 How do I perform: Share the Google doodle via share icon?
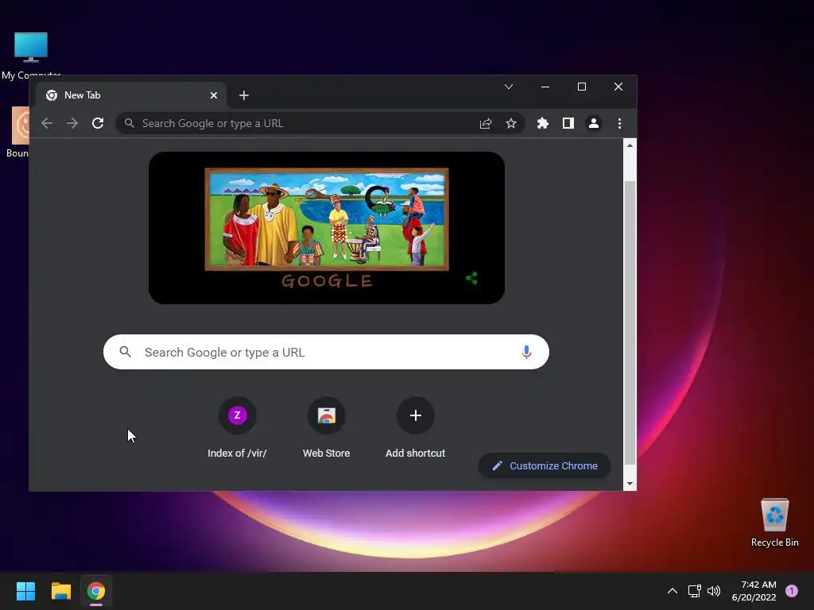(471, 279)
